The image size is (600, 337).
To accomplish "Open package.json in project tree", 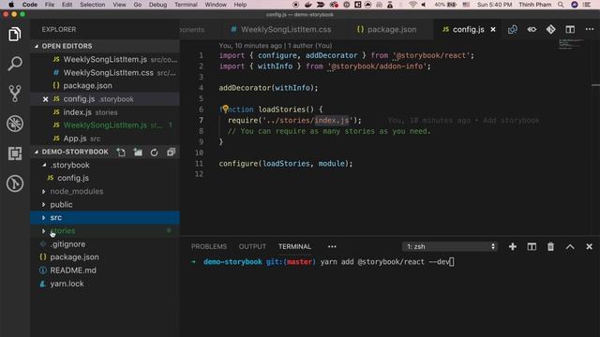I will click(x=105, y=257).
